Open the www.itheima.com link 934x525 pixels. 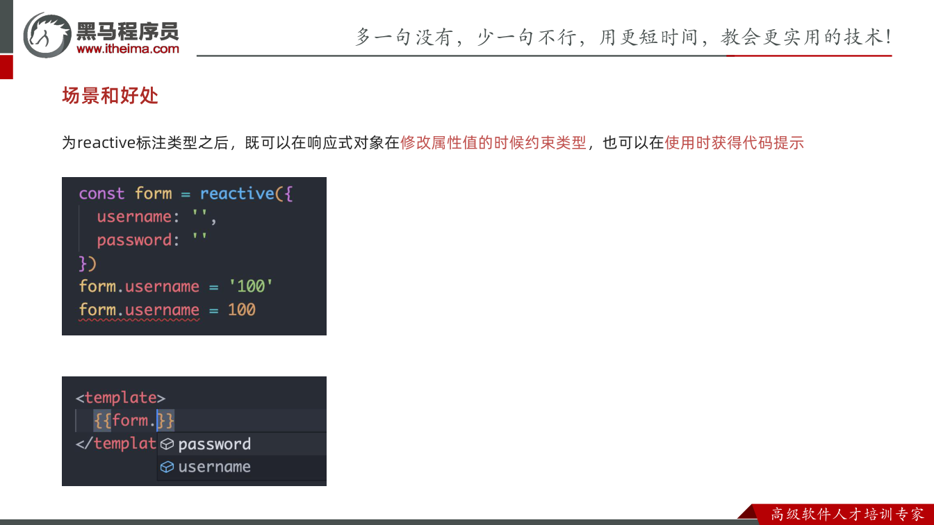coord(128,49)
